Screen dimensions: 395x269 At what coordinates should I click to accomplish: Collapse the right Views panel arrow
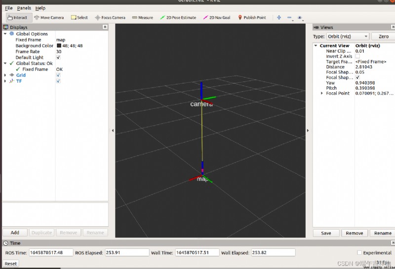(308, 131)
